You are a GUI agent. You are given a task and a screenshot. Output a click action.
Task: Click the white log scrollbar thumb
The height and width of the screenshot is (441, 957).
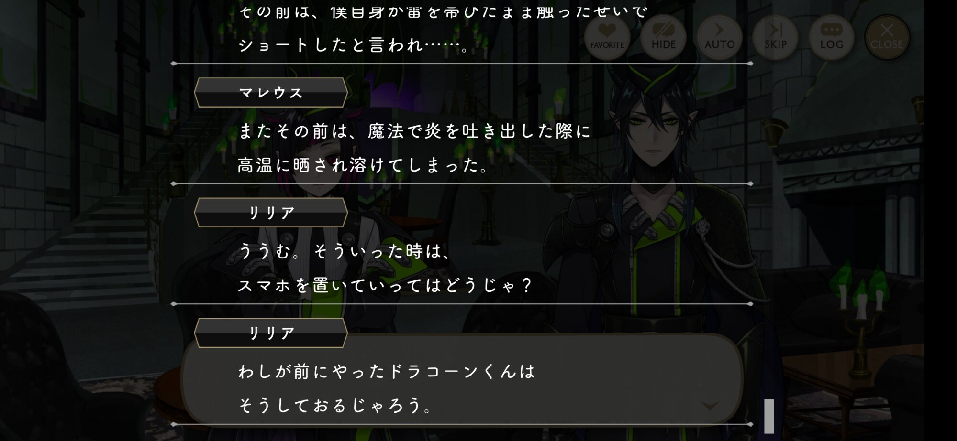point(769,416)
